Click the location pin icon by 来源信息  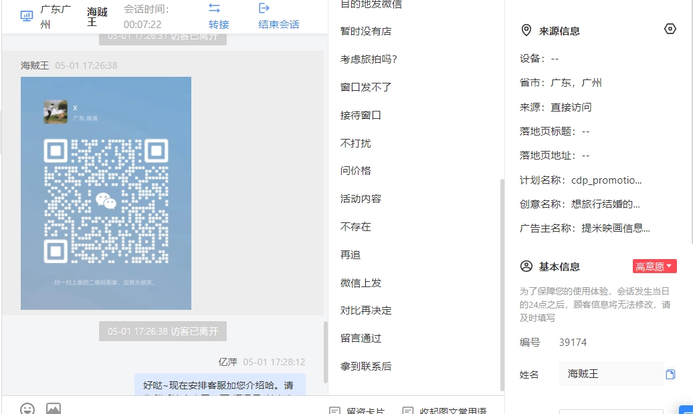point(526,31)
